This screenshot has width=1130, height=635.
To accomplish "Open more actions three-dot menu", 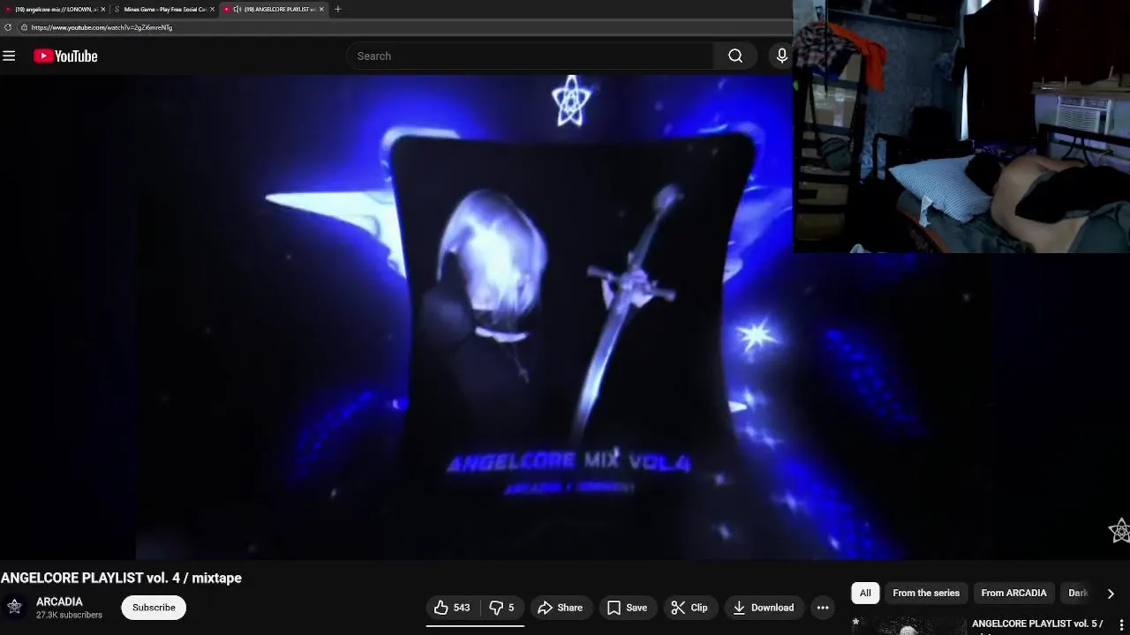I will point(823,608).
